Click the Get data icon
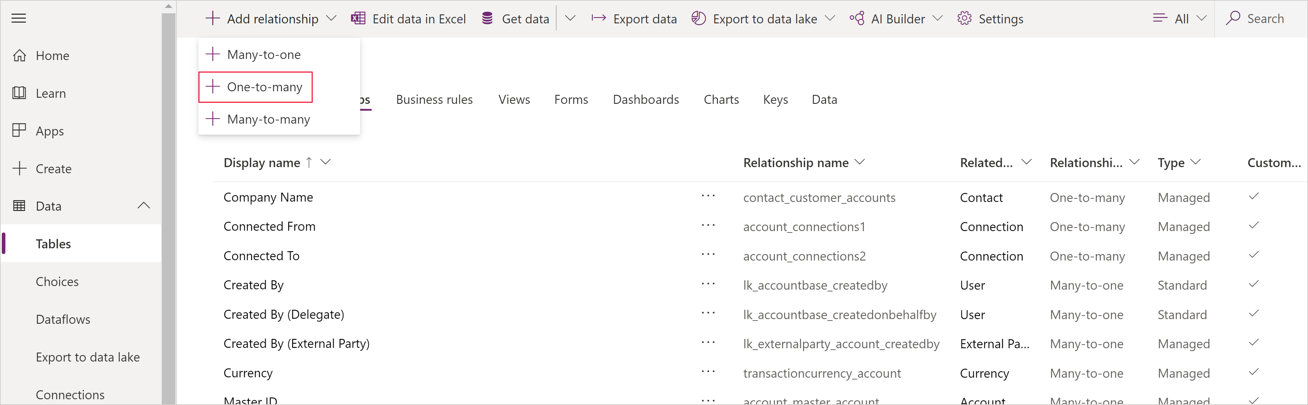Screen dimensions: 1308x405 [x=486, y=18]
